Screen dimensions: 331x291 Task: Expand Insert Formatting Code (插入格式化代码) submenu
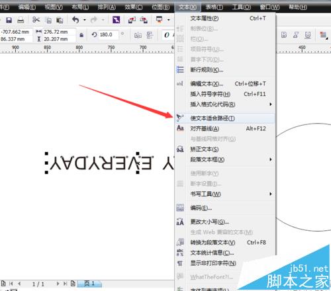click(225, 104)
